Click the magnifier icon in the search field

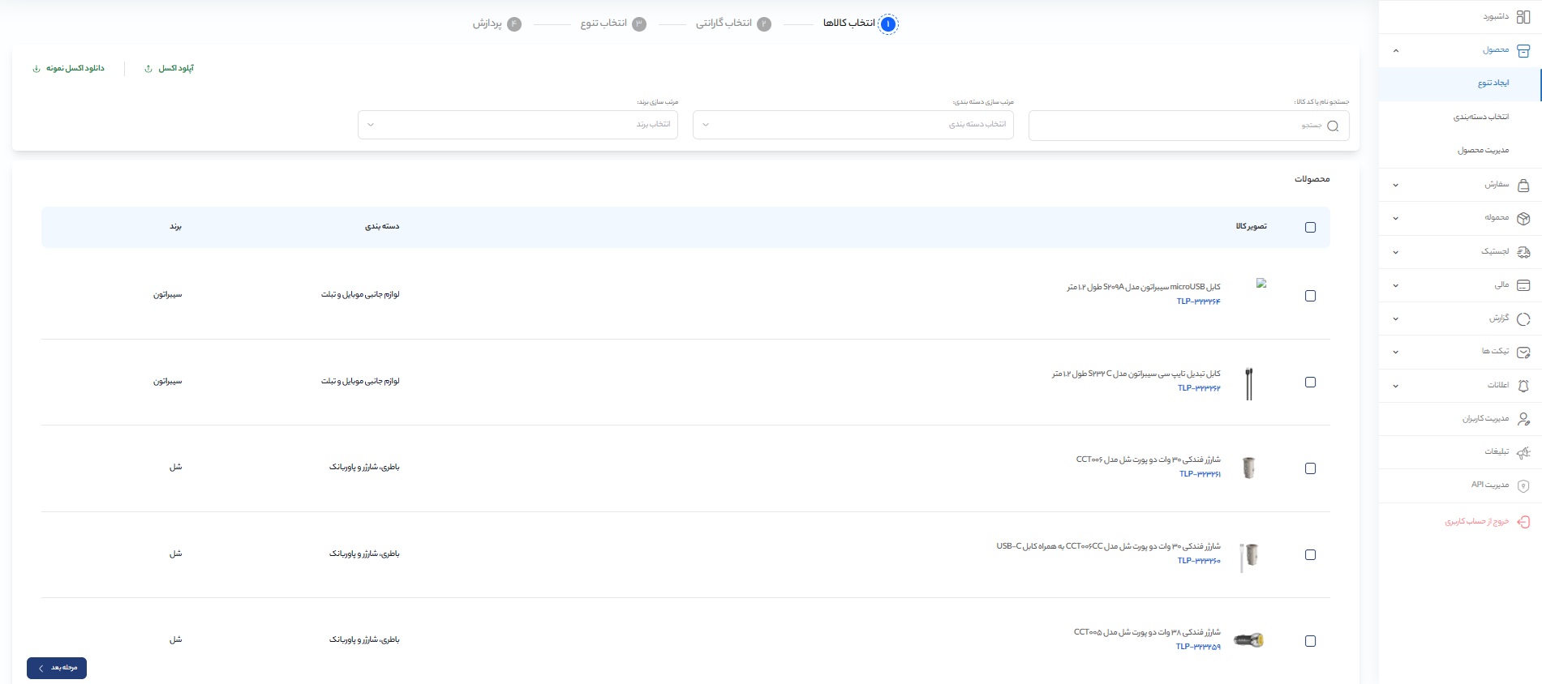coord(1332,126)
